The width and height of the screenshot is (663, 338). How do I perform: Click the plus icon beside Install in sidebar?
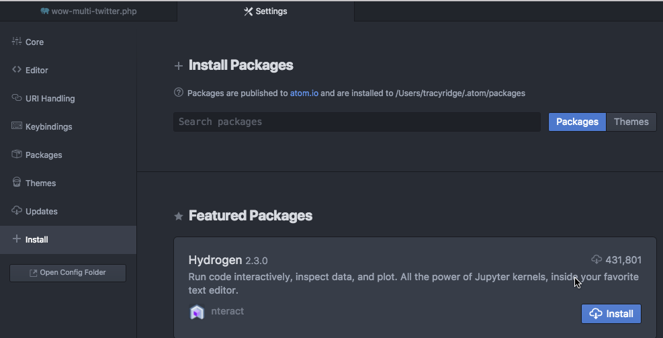pos(17,239)
